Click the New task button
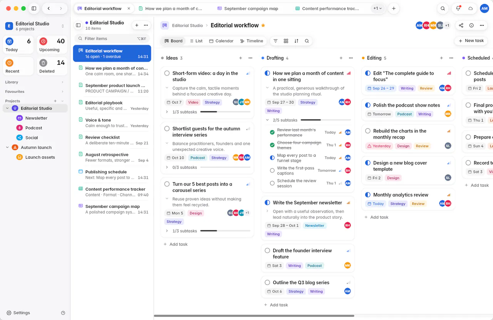The height and width of the screenshot is (320, 493). tap(471, 41)
